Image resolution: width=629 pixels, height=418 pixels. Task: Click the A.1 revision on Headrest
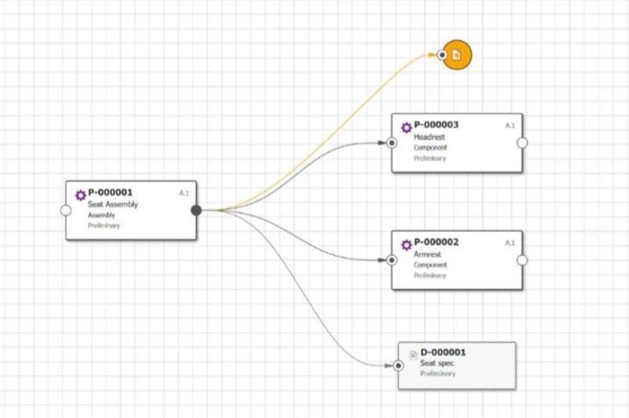tap(509, 125)
